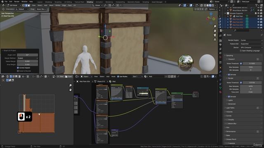Open Slot 1 material slot dropdown
The image size is (264, 148).
point(137,76)
